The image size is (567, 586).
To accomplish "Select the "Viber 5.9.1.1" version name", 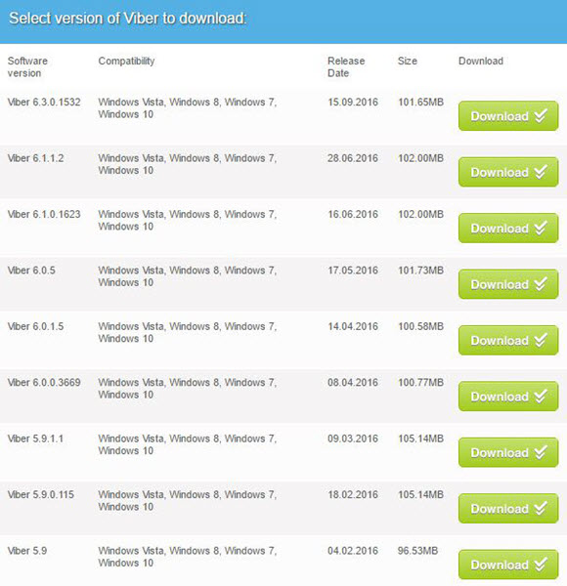I will pyautogui.click(x=35, y=439).
